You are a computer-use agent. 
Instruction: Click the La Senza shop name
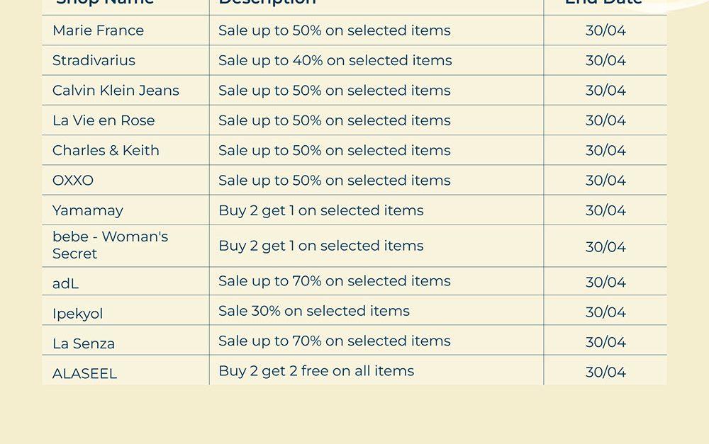coord(84,343)
